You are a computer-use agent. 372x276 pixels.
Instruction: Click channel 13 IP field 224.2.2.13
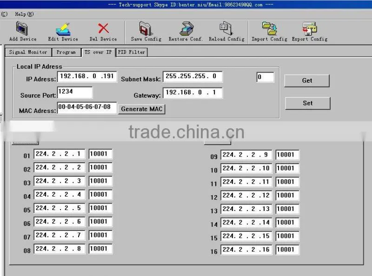(246, 209)
